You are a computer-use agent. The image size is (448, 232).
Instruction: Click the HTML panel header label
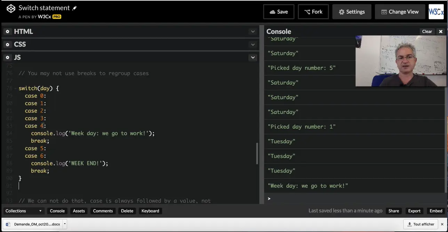click(x=23, y=32)
